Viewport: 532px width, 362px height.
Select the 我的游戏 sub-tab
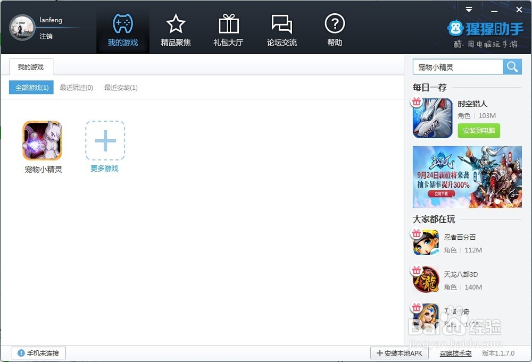31,67
